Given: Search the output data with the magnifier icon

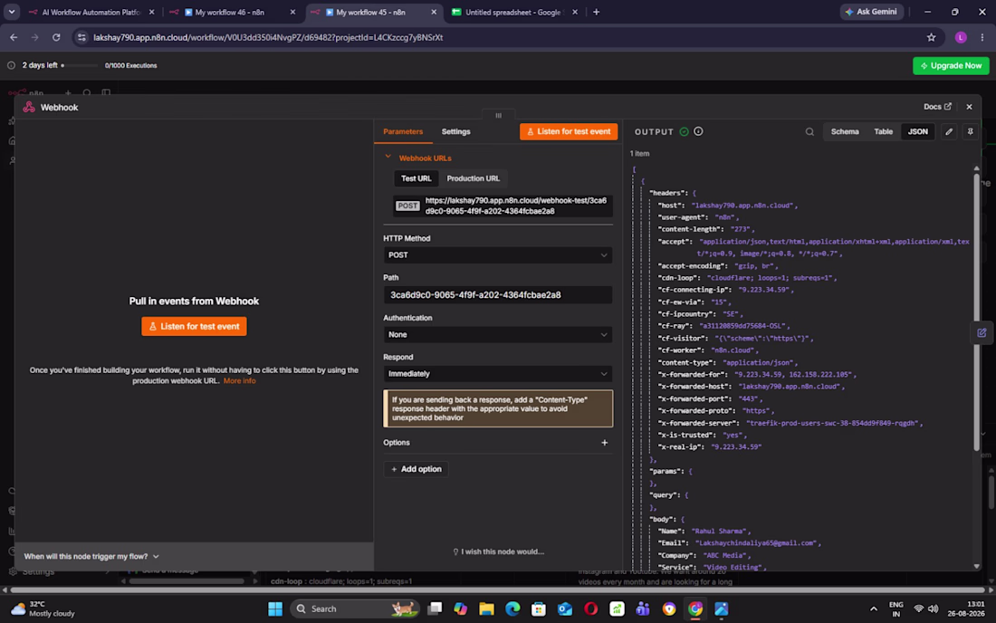Looking at the screenshot, I should (809, 132).
